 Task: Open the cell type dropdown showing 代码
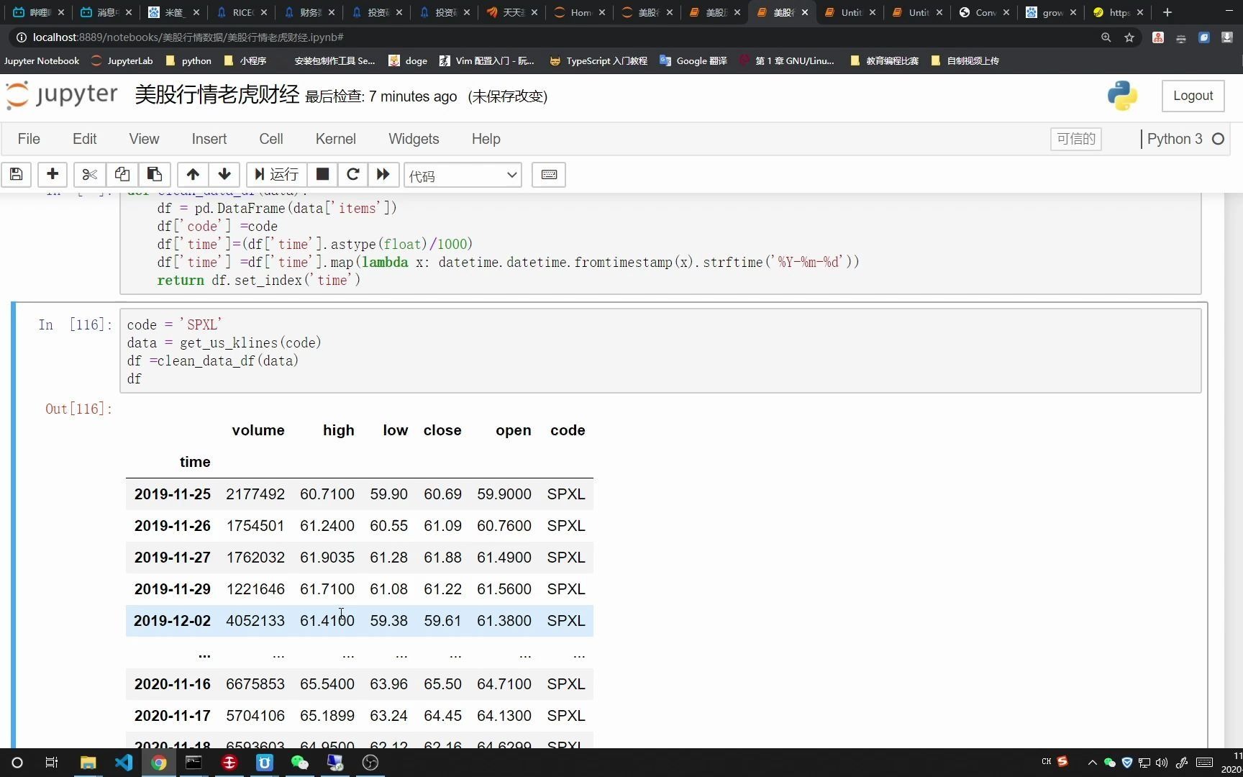pyautogui.click(x=463, y=175)
